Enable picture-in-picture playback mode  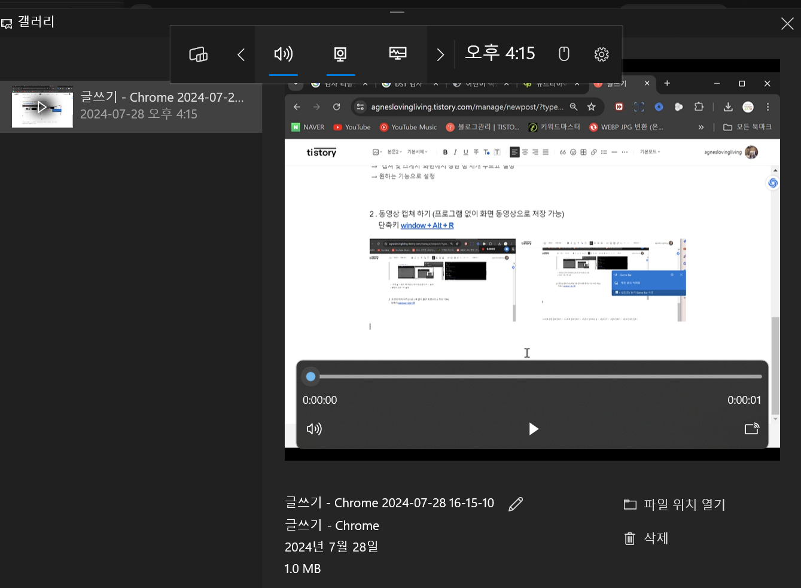tap(752, 429)
